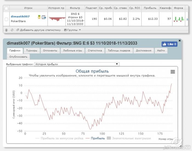Click the calendar export icon beside dimastik007
The image size is (192, 151).
coord(44,17)
